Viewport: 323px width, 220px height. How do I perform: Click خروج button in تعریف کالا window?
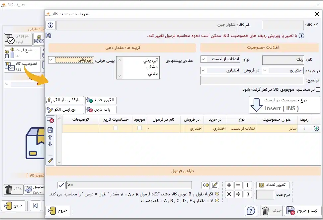[14, 206]
